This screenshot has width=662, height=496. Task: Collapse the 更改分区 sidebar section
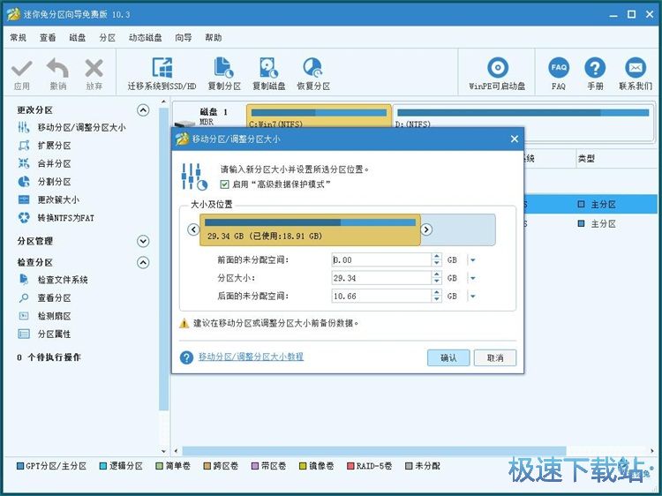pyautogui.click(x=143, y=110)
